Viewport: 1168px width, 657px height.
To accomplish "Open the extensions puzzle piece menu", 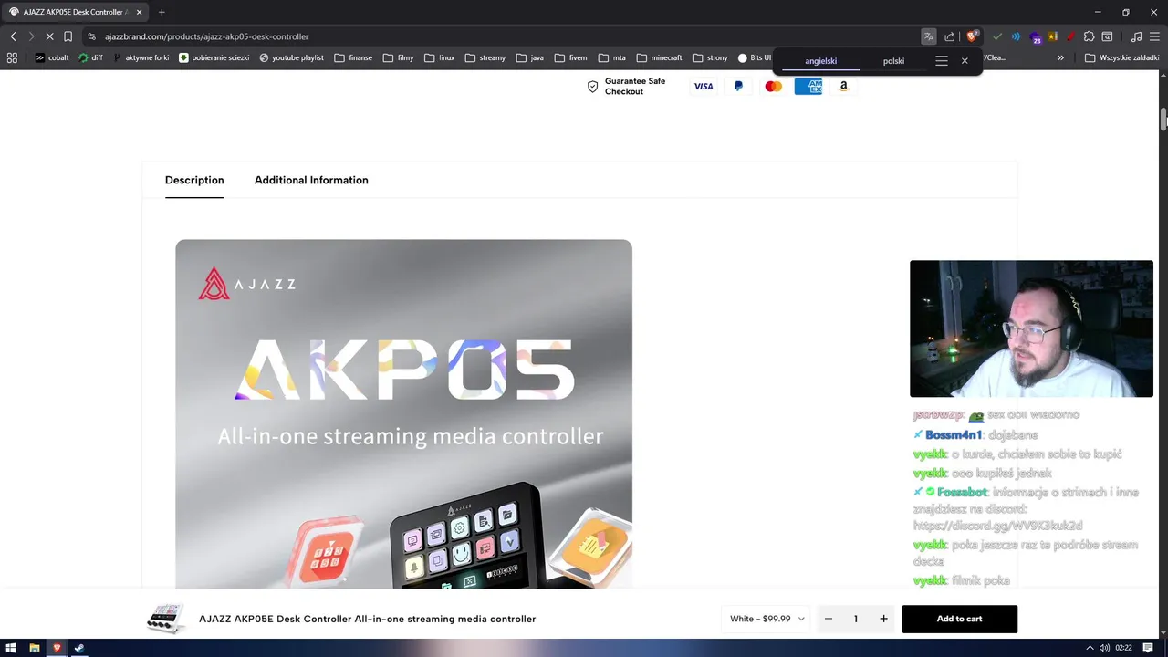I will click(1089, 36).
